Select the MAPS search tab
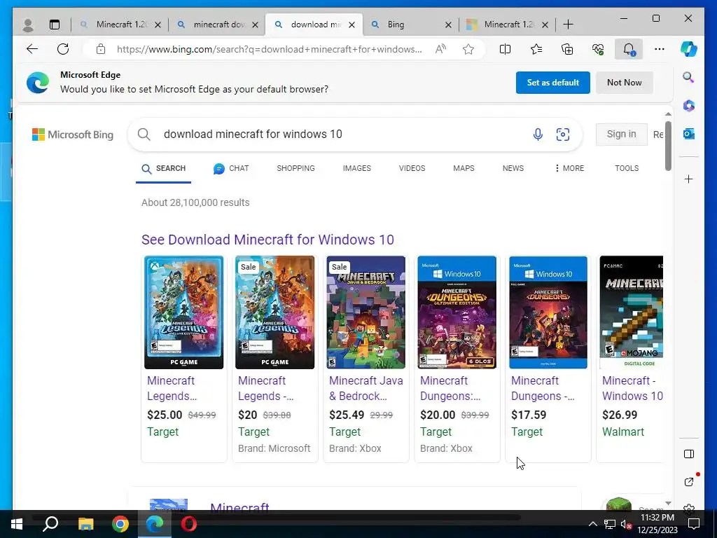The image size is (717, 538). pyautogui.click(x=464, y=168)
